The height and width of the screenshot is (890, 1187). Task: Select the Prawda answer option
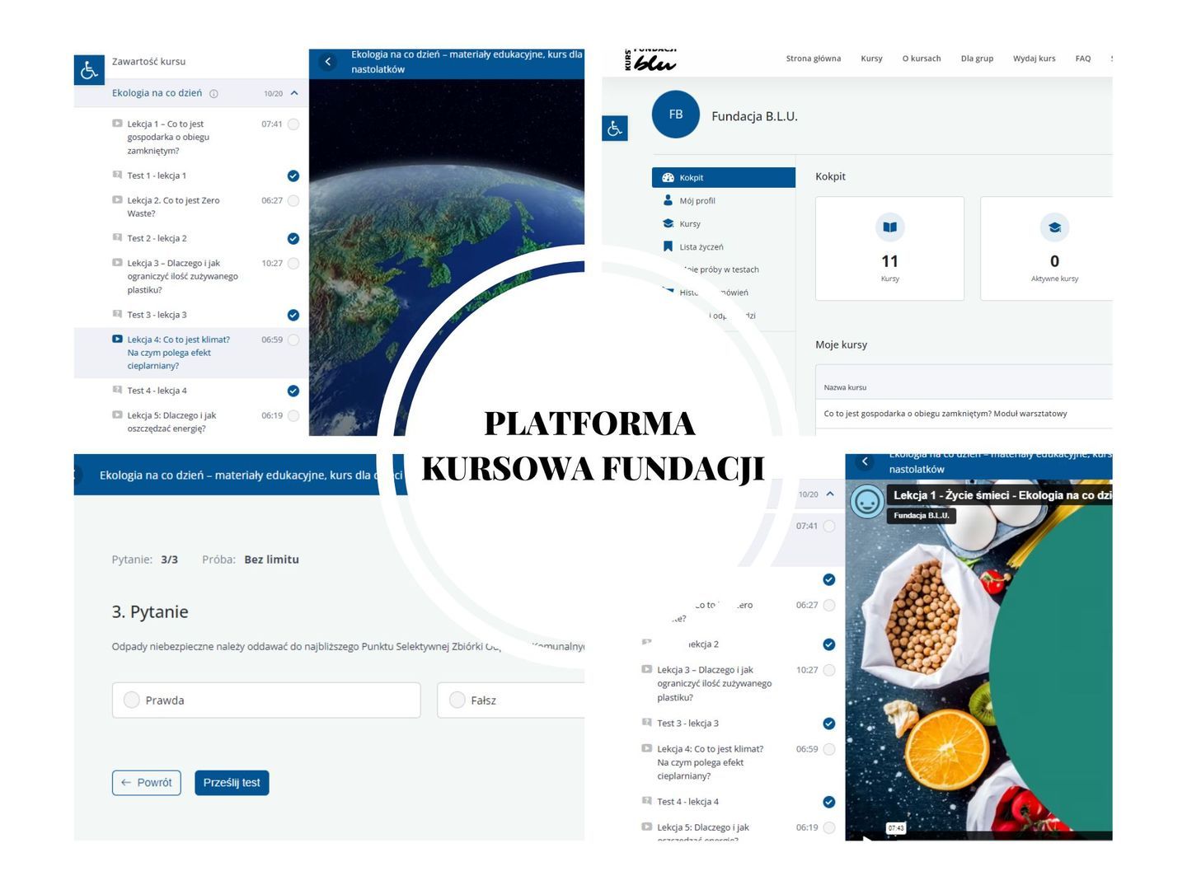click(x=266, y=700)
